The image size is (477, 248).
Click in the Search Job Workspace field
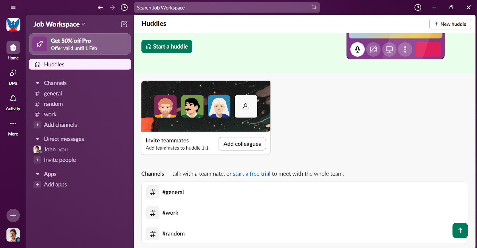[x=227, y=7]
